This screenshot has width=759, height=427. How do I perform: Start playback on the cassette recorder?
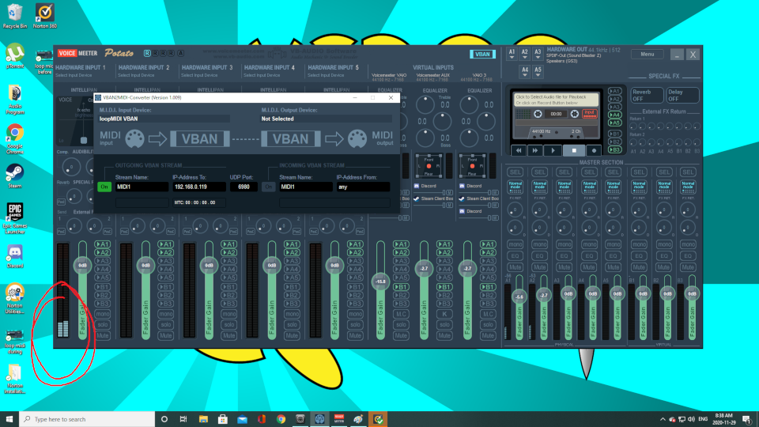(553, 150)
